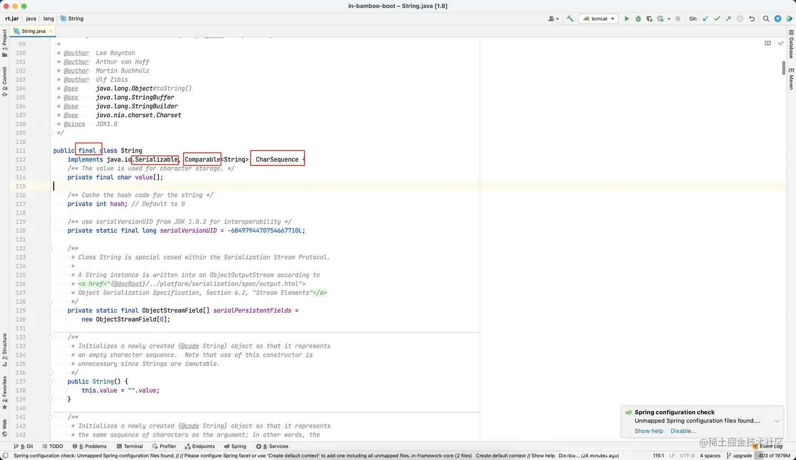
Task: Close the String.java tab
Action: coord(51,31)
